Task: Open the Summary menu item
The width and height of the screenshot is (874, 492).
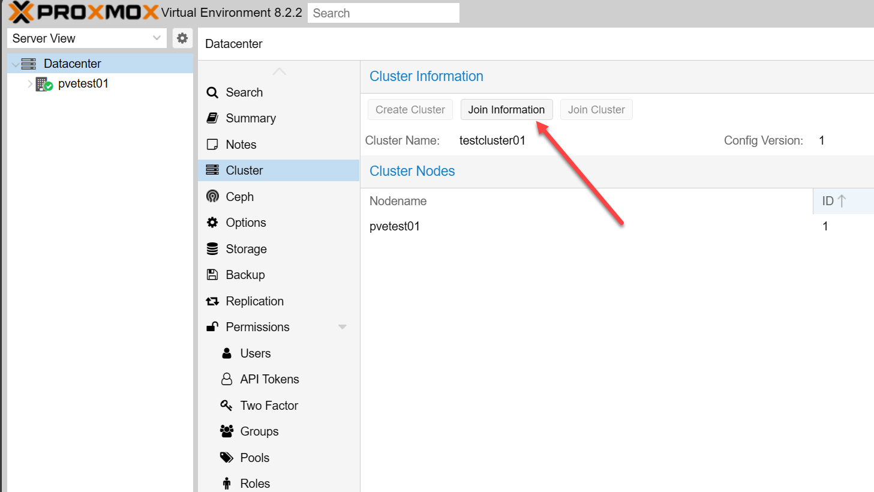Action: [251, 118]
